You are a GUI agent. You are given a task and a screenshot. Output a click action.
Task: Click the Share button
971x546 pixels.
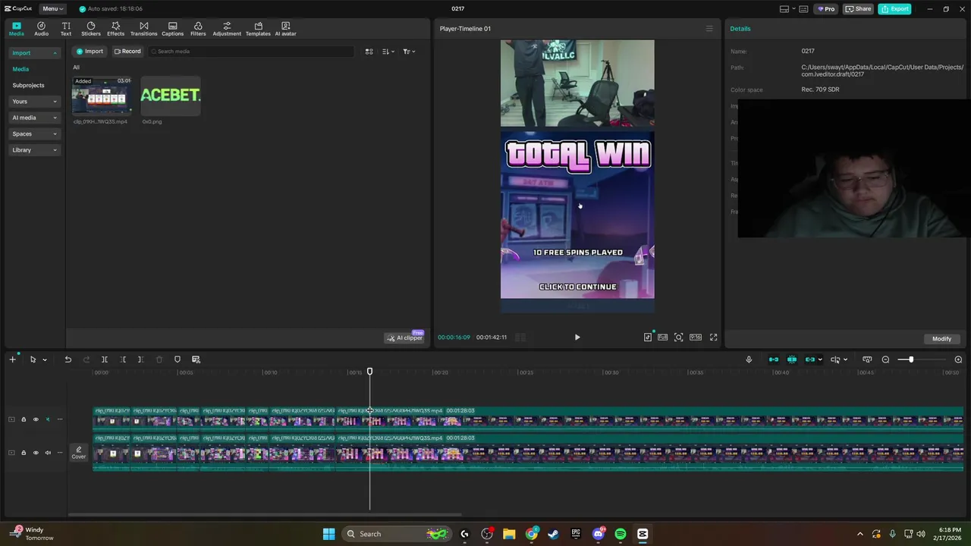click(858, 8)
